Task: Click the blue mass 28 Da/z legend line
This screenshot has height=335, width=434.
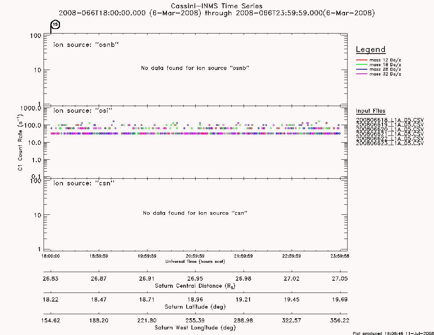Action: 361,69
